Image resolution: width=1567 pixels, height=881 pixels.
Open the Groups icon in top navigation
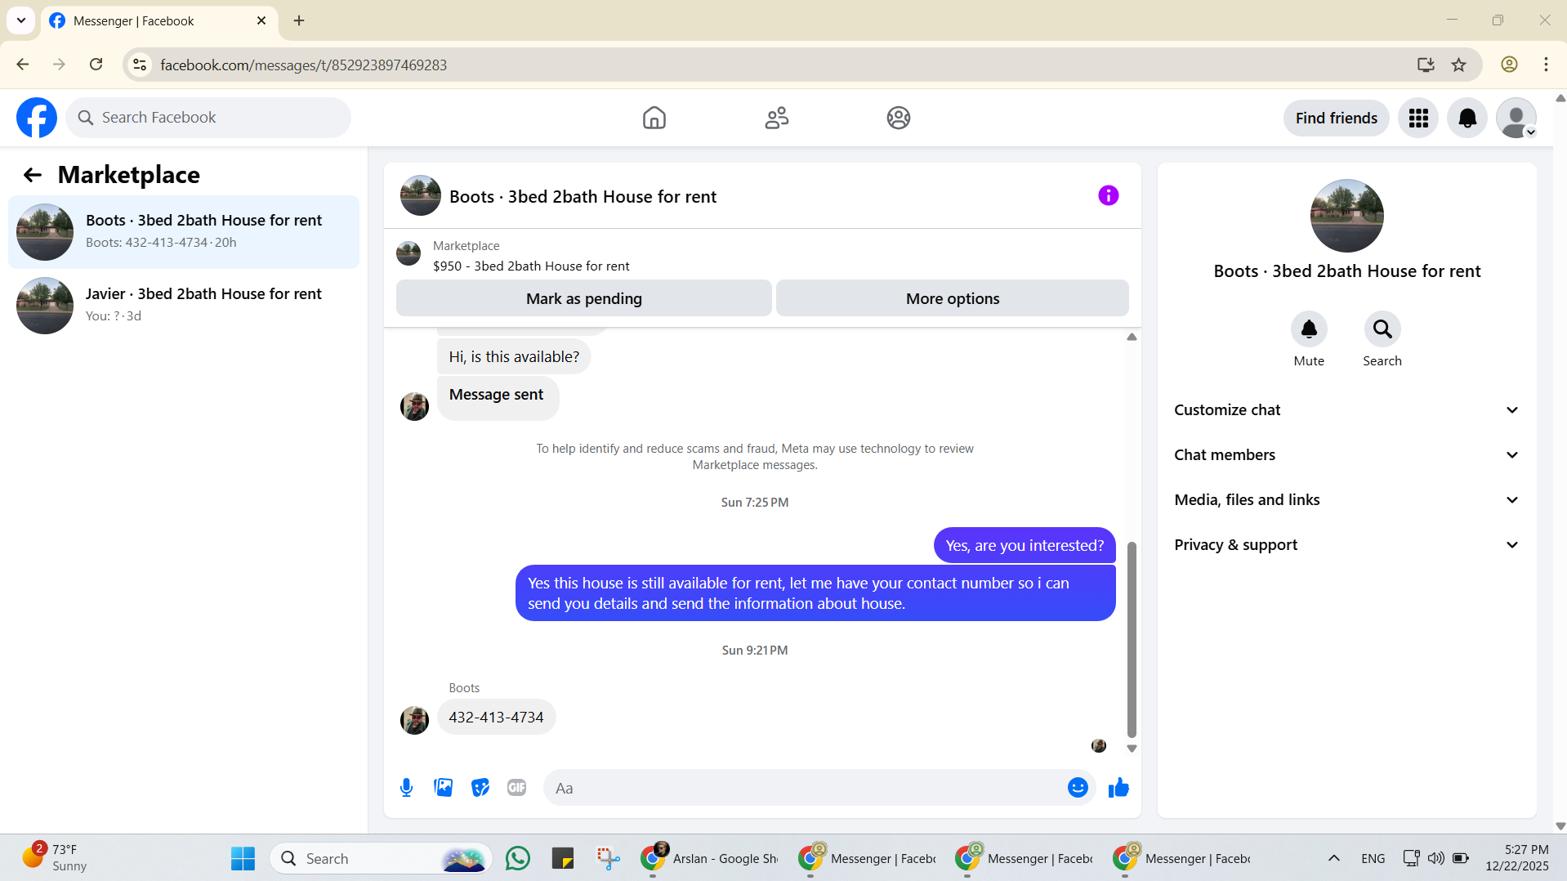point(899,118)
